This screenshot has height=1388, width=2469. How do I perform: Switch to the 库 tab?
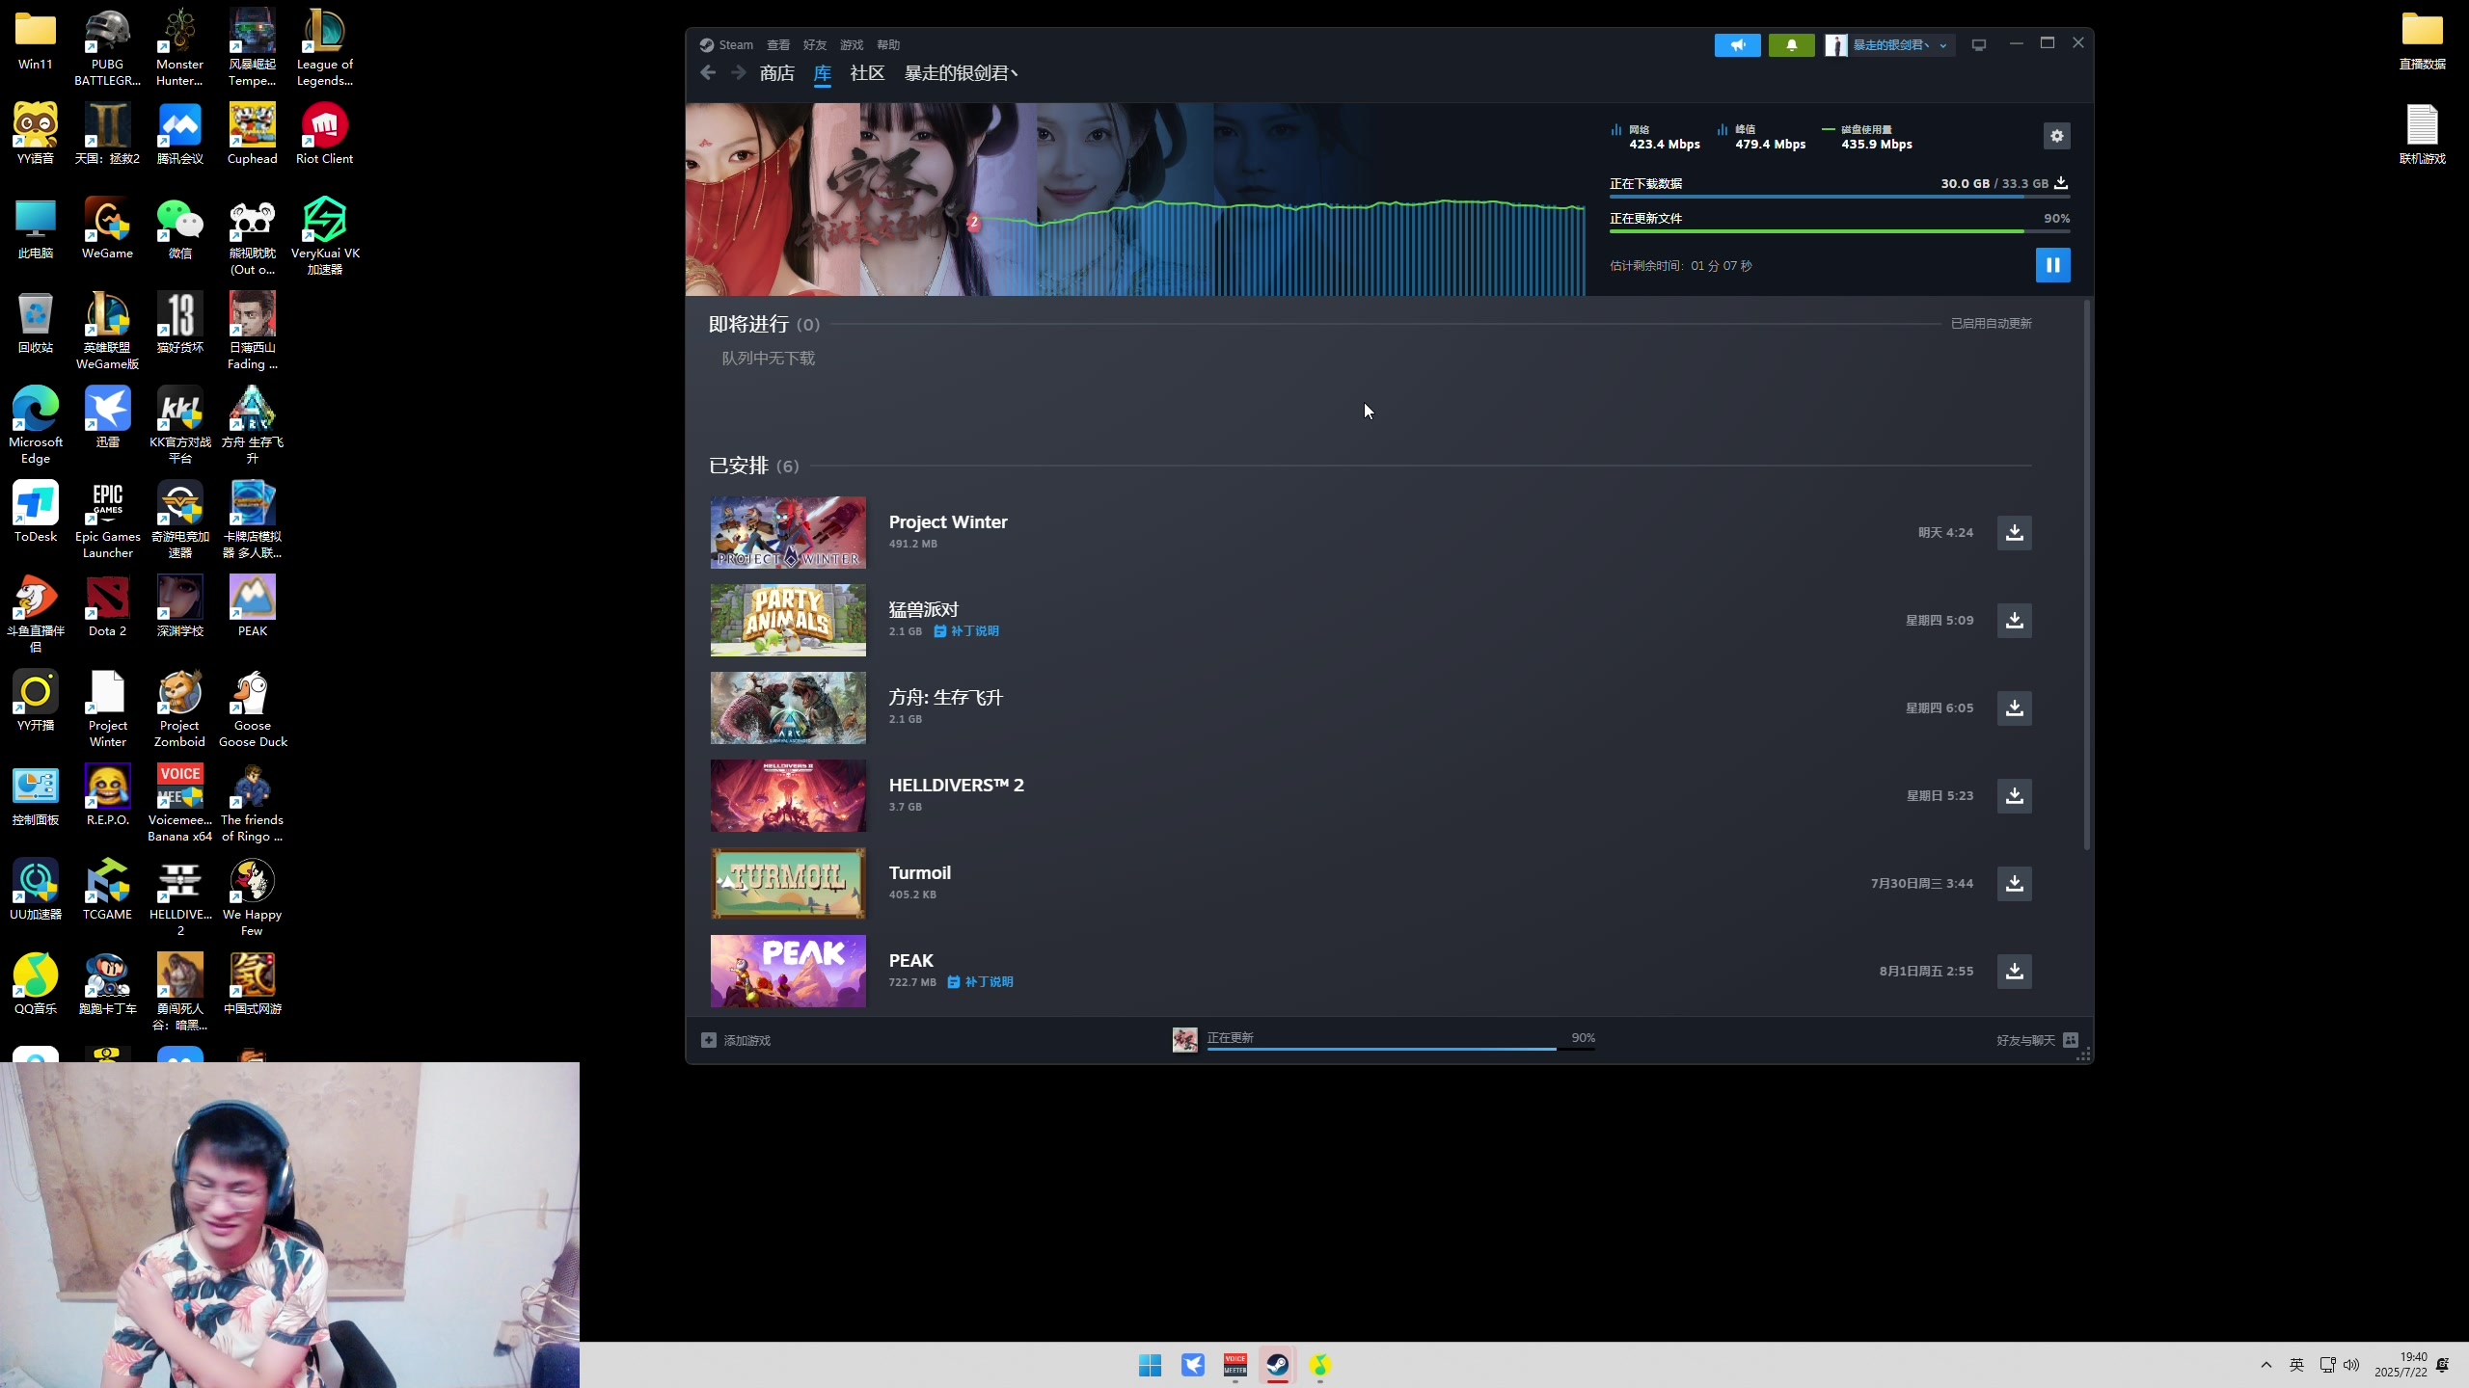point(822,73)
